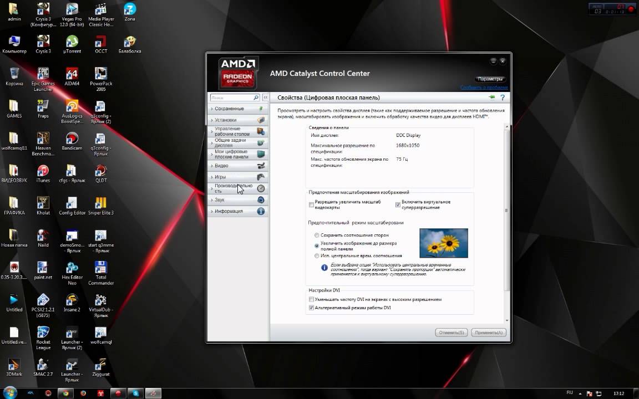
Task: Open help with the question mark icon
Action: click(503, 98)
